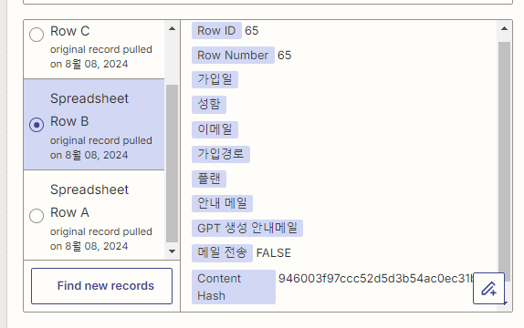Click Find new records button
The width and height of the screenshot is (524, 328).
point(102,286)
